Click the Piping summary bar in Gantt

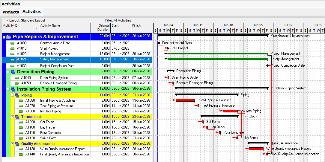207,95
